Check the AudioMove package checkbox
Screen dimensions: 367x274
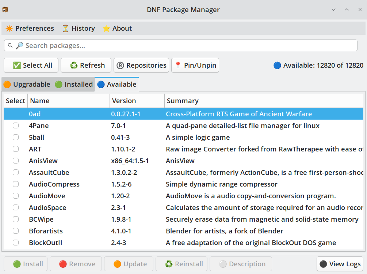(16, 196)
